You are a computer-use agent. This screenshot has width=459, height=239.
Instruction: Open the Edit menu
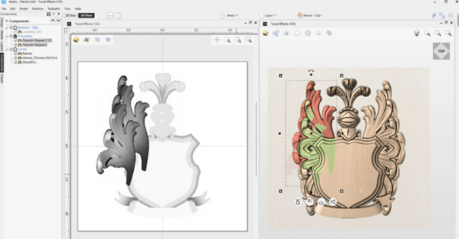12,9
